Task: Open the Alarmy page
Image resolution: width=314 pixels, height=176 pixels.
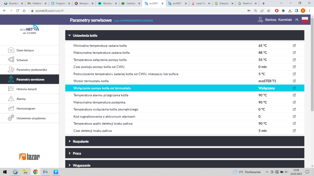Action: point(21,99)
